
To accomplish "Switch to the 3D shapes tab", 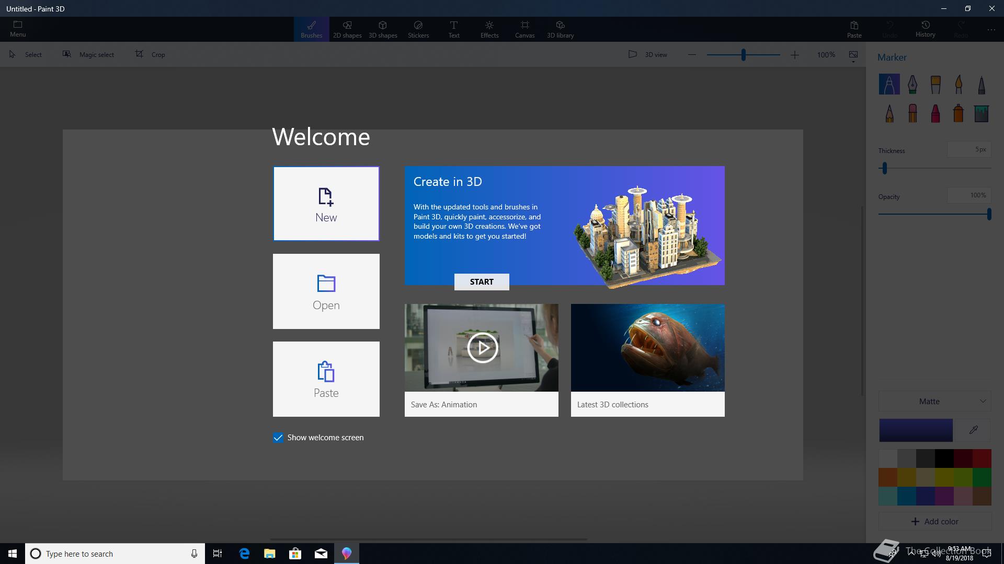I will coord(383,29).
